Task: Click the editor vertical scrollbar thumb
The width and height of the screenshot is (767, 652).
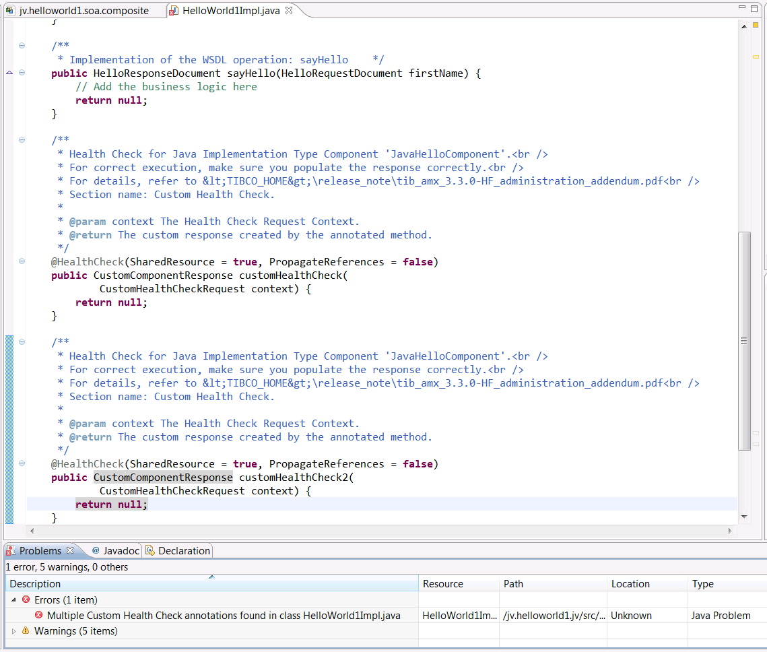Action: click(744, 340)
